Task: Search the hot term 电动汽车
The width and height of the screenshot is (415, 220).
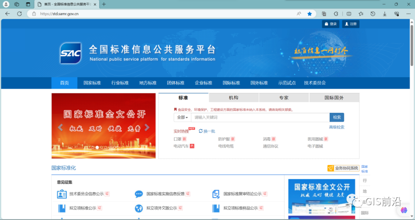Action: [x=181, y=146]
